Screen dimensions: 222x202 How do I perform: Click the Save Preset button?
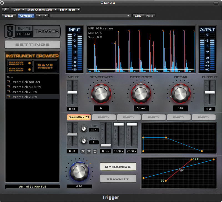(45, 66)
